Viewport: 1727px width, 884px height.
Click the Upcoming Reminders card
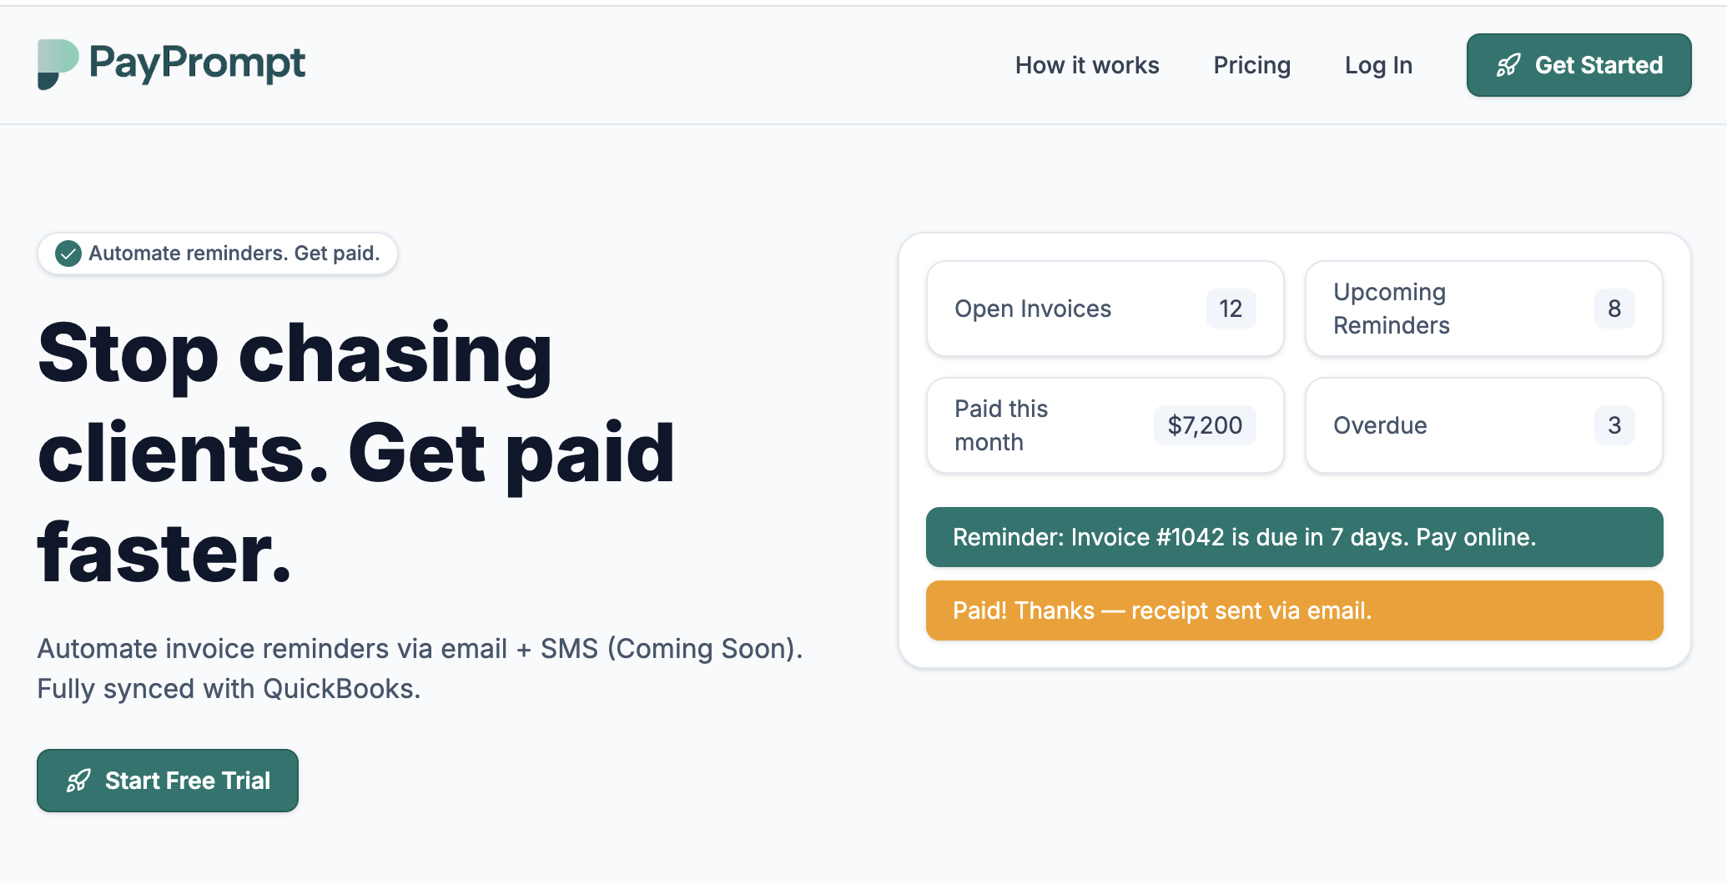click(x=1483, y=309)
